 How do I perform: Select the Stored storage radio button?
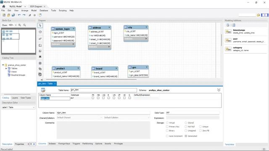(186, 123)
